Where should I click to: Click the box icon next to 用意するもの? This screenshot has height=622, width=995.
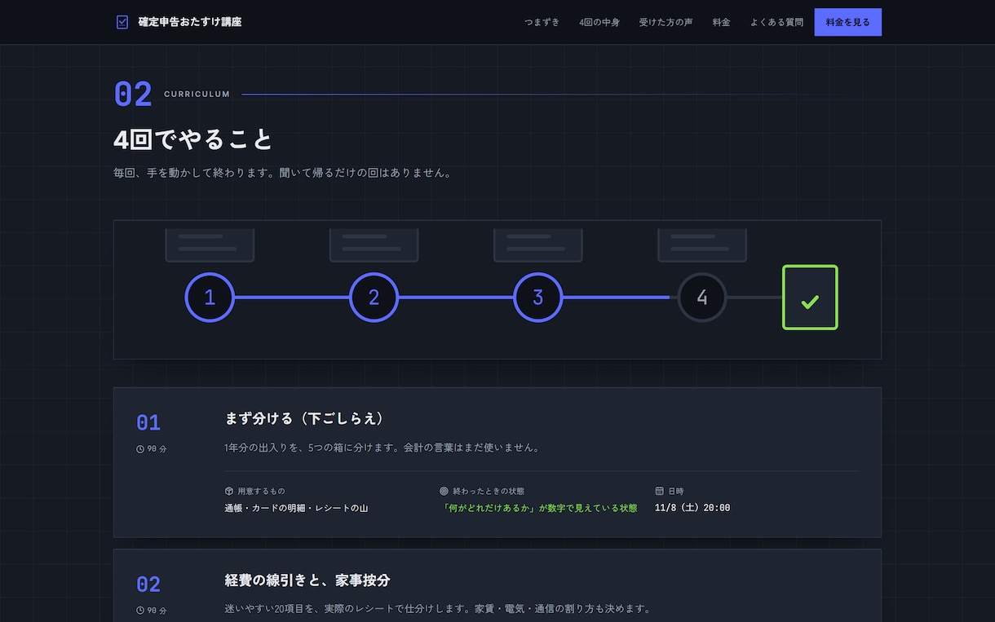[229, 492]
